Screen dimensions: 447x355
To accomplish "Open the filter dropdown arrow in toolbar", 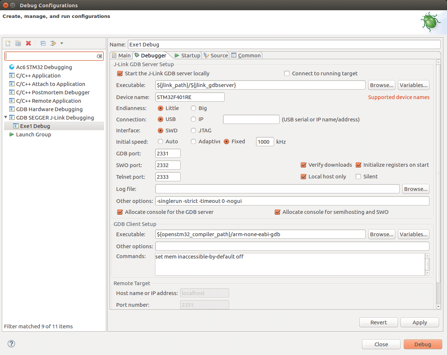I will [62, 44].
